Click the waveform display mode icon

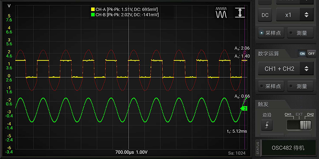[221, 13]
